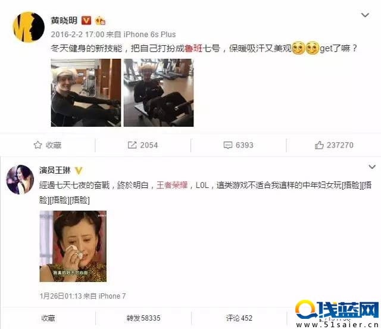
Task: Click the membership badge beside 黄晓明's name
Action: 100,21
